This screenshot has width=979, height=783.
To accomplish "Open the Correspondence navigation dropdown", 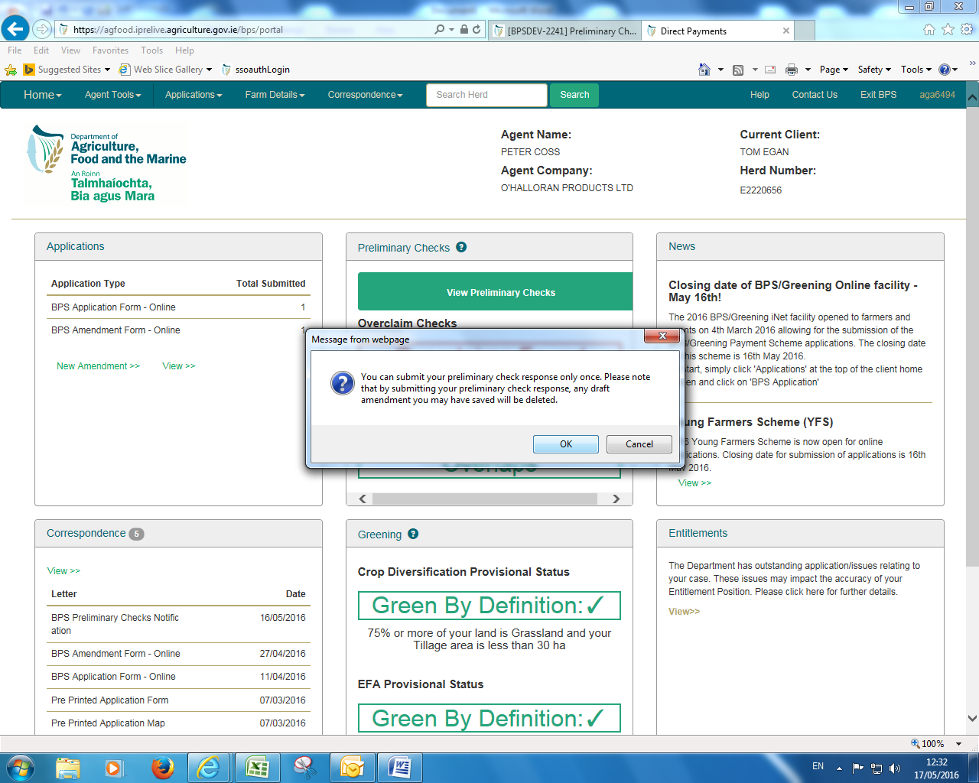I will pos(365,95).
